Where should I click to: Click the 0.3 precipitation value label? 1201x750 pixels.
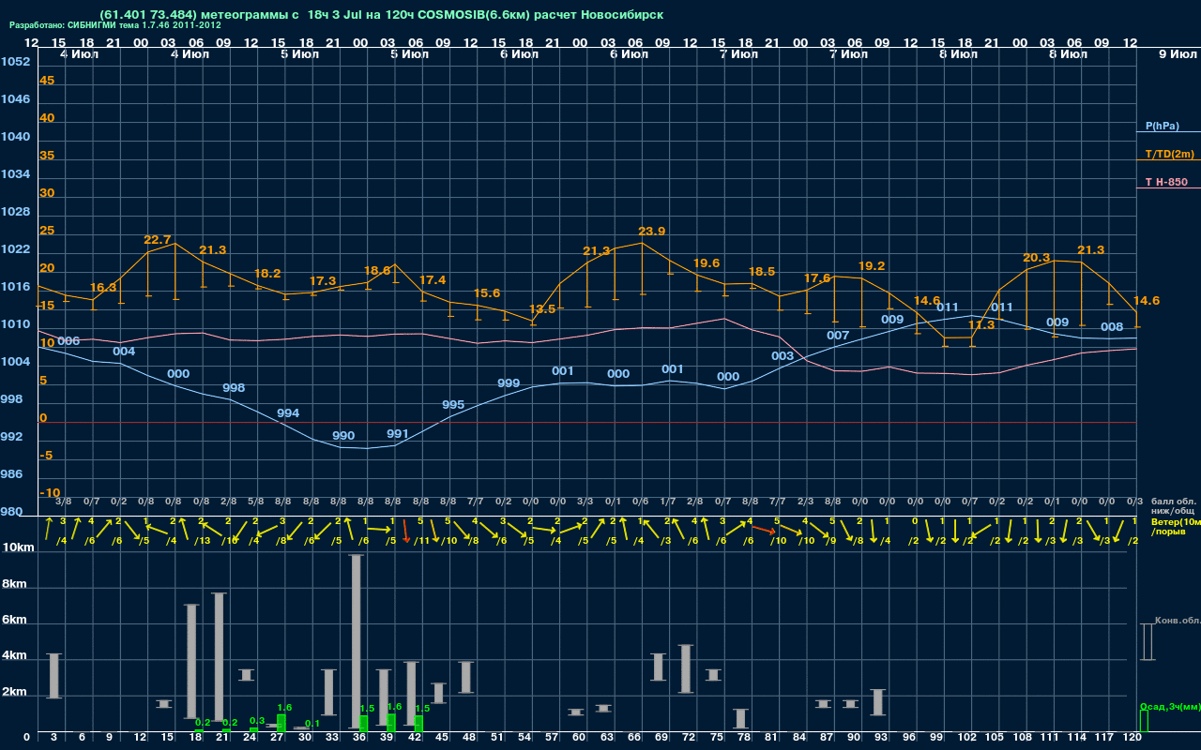coord(257,721)
